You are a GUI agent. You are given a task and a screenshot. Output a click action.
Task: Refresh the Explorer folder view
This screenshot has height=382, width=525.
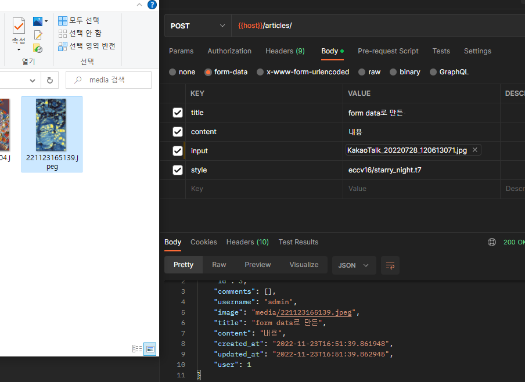[50, 80]
